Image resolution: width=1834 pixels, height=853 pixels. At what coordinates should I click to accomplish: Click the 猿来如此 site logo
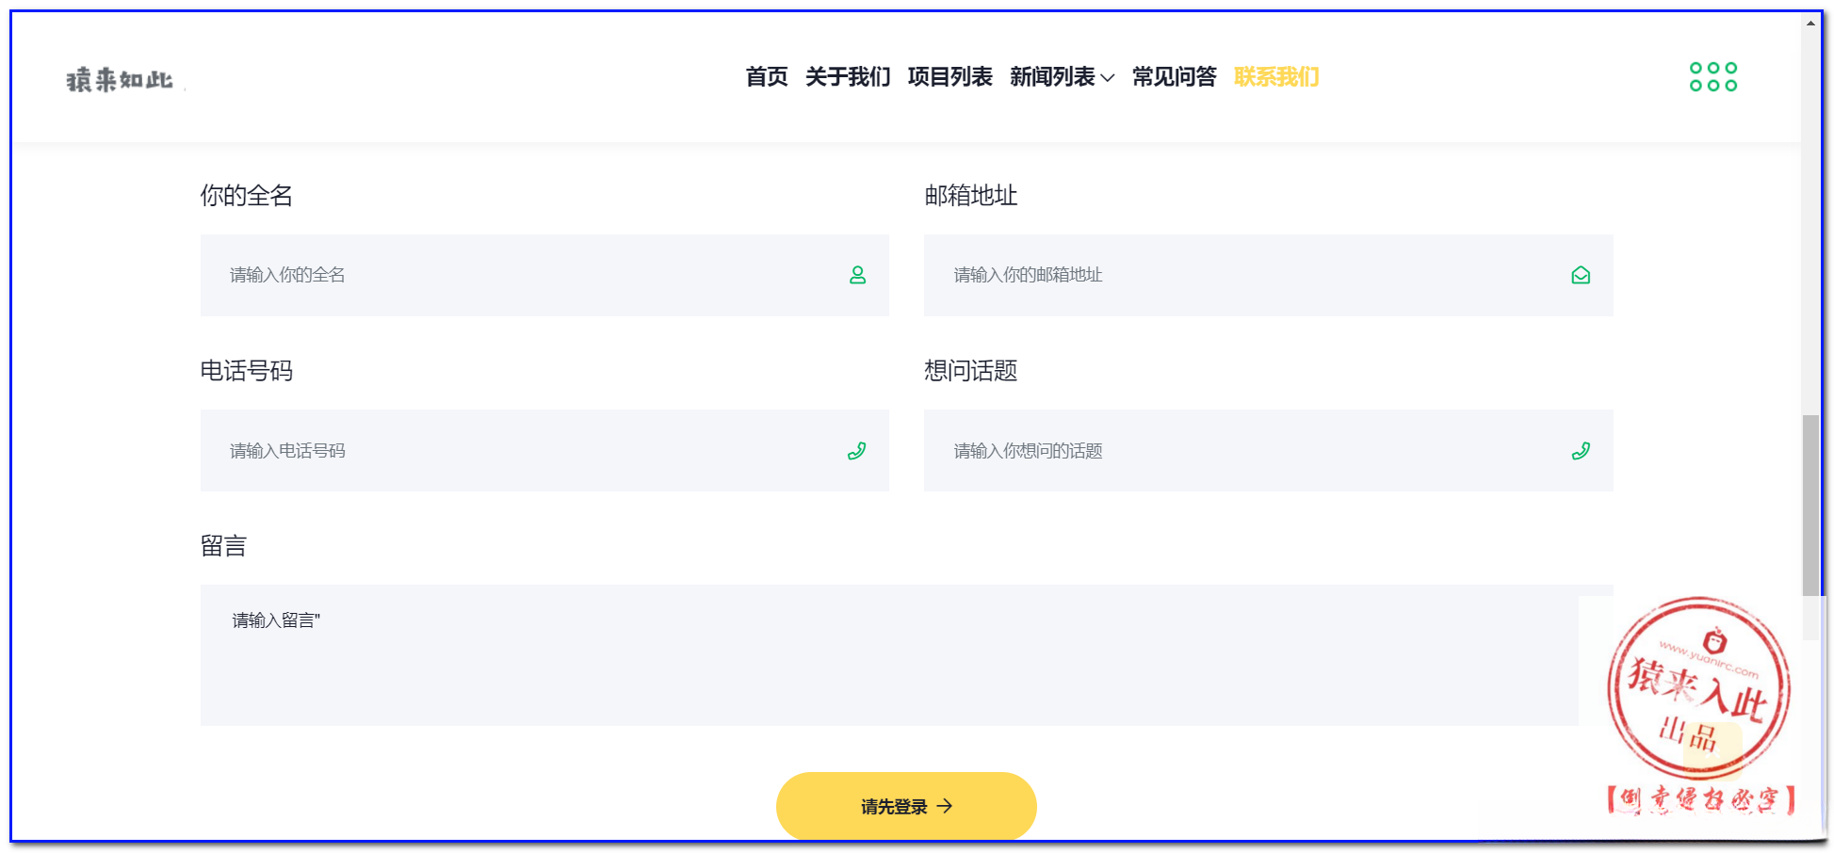[x=120, y=80]
